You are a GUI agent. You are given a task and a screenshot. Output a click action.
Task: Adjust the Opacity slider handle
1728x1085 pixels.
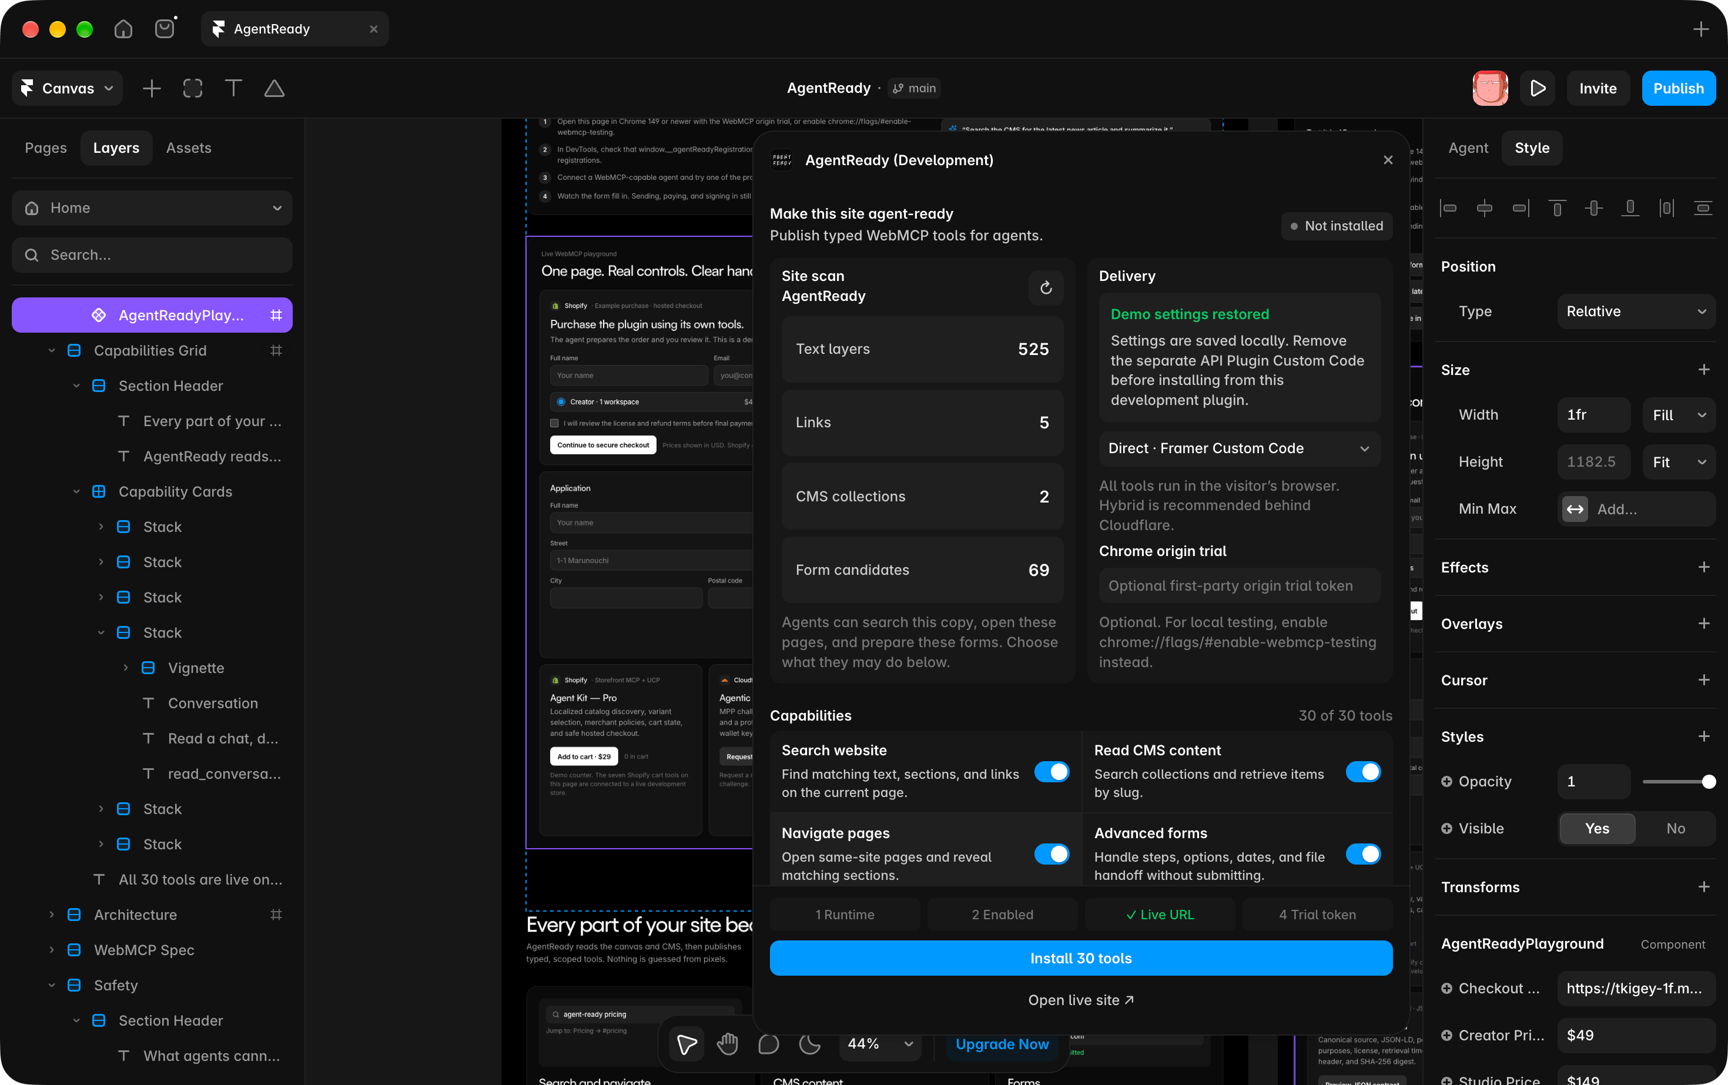click(x=1708, y=782)
